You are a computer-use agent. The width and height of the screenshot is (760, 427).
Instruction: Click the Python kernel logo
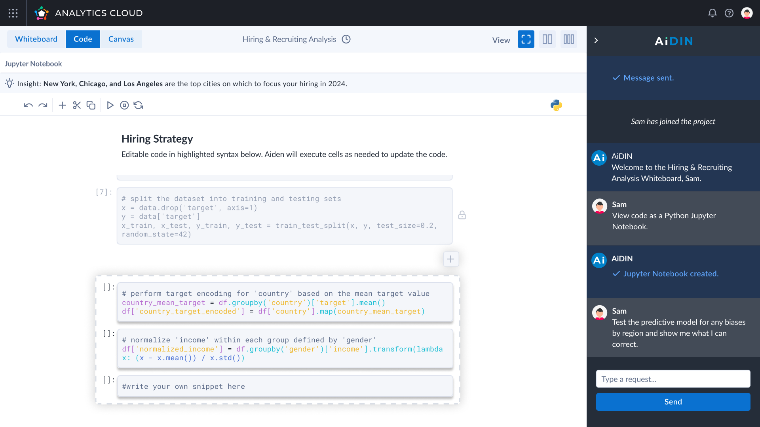coord(556,105)
